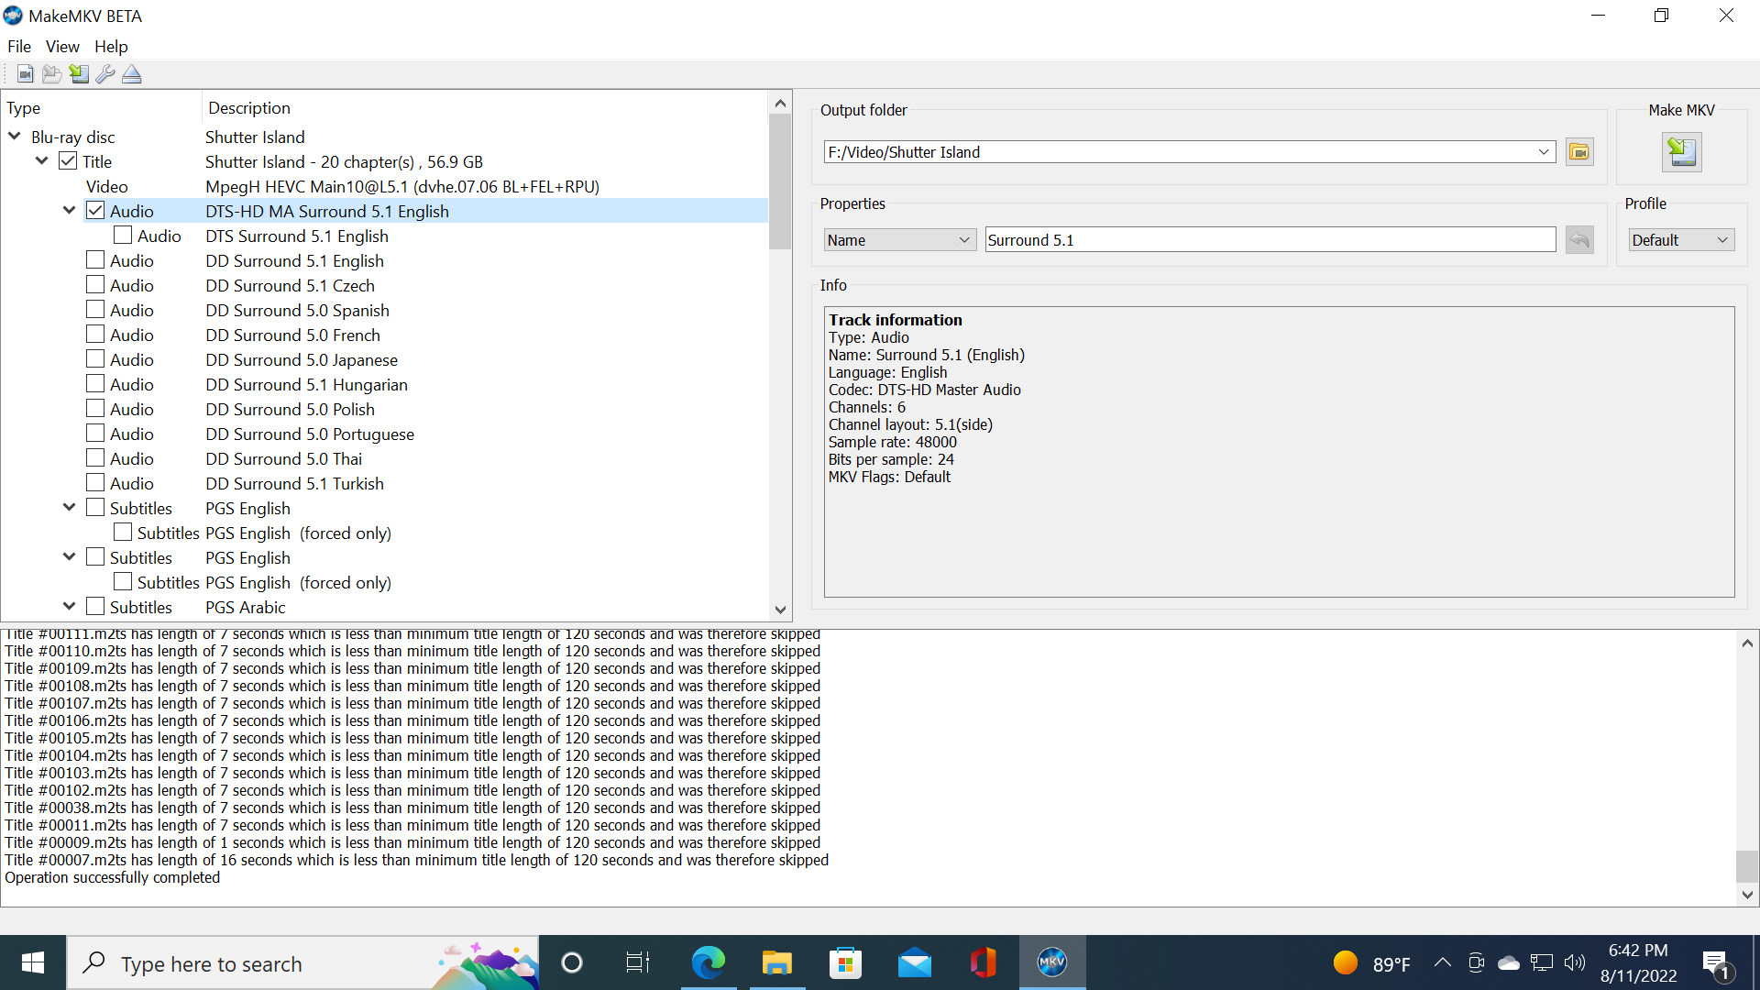Open Preferences via the wrench icon
The height and width of the screenshot is (990, 1760).
tap(105, 74)
